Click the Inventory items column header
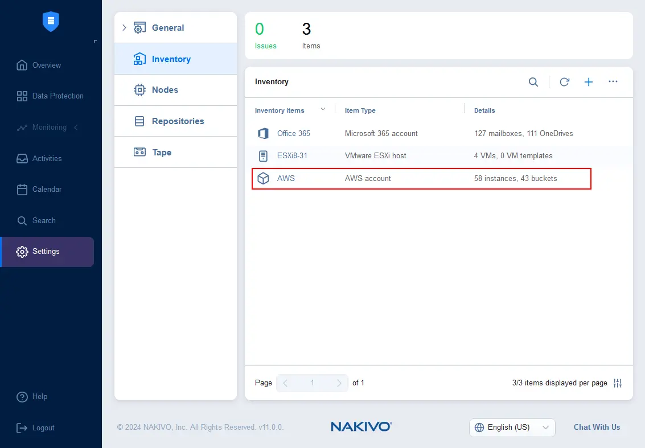This screenshot has height=448, width=645. tap(280, 110)
